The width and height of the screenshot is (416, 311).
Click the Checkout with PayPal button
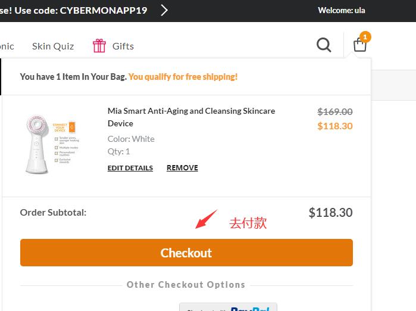pyautogui.click(x=228, y=307)
